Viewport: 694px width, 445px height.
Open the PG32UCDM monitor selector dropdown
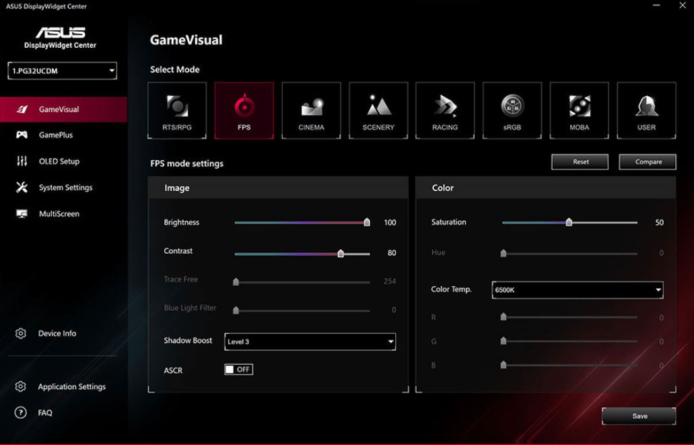click(x=63, y=71)
